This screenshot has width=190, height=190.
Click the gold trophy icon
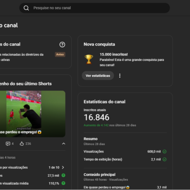tap(89, 59)
